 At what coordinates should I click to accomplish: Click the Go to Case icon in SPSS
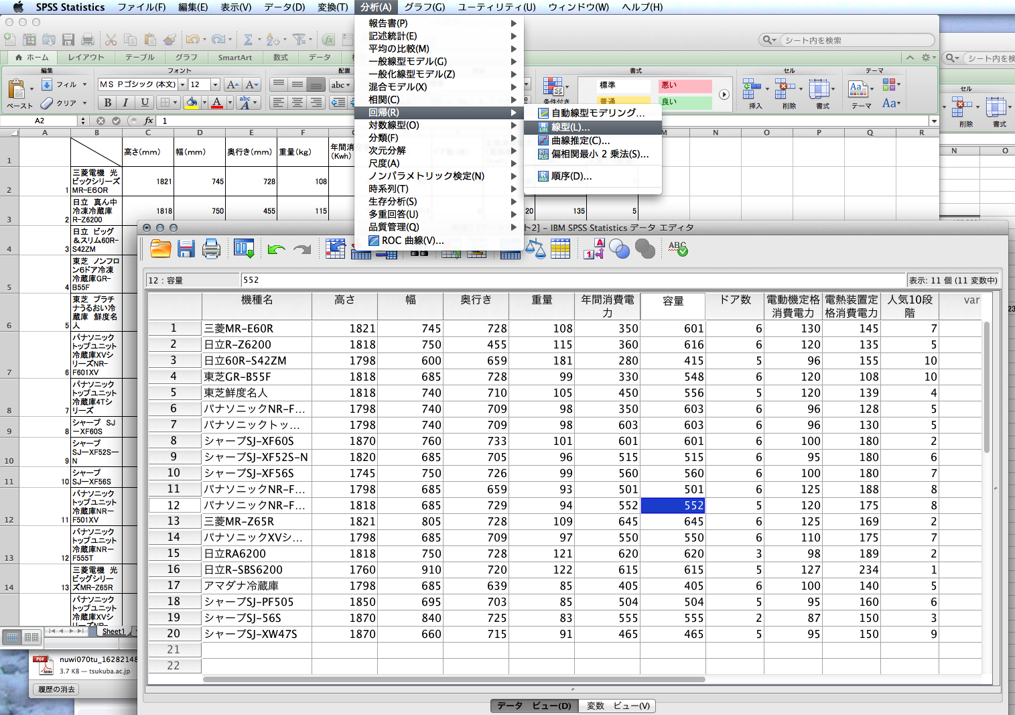(336, 249)
